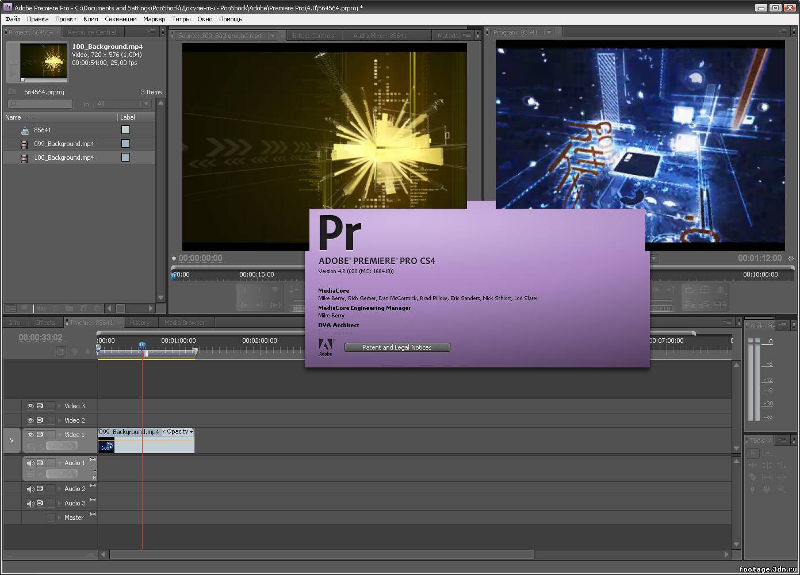Select the Rolling Edit tool
Screen dimensions: 800x575
767,465
